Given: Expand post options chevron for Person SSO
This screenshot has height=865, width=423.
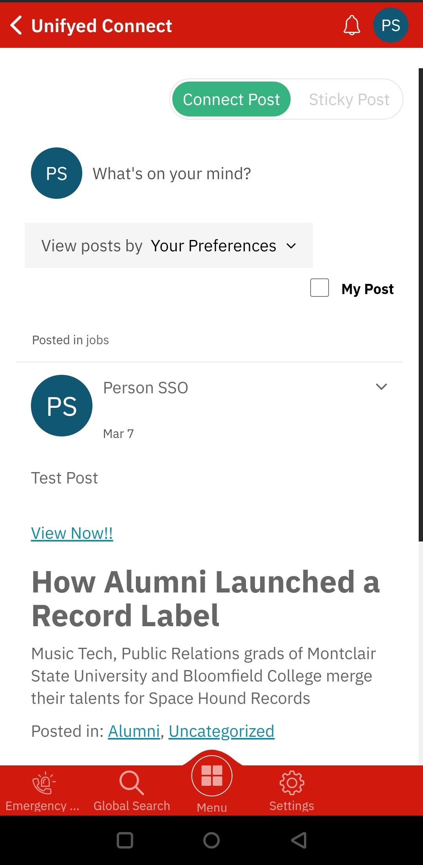Looking at the screenshot, I should 381,387.
